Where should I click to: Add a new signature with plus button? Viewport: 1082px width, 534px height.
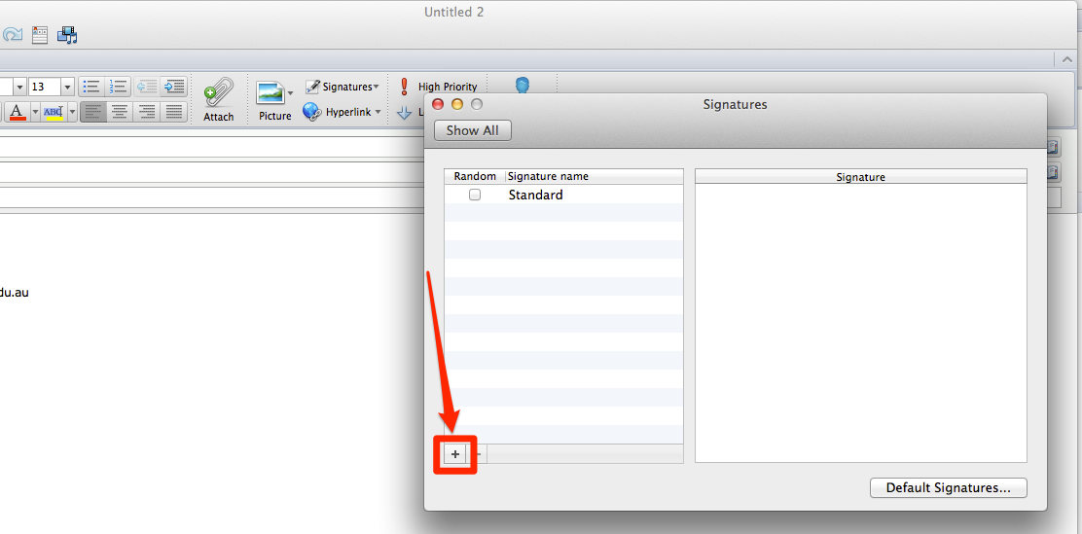455,454
